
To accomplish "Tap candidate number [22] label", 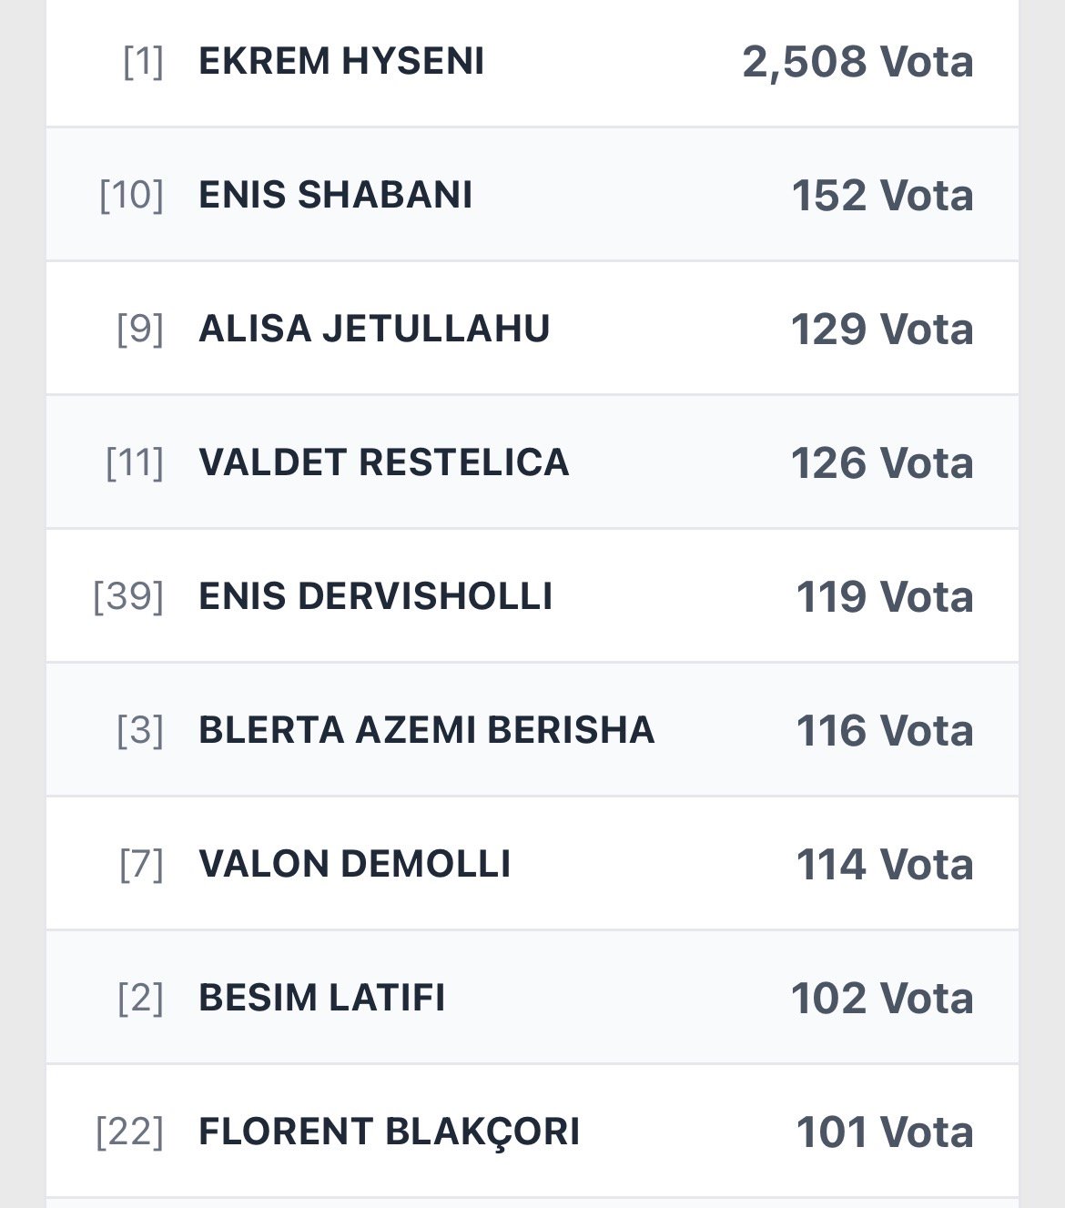I will click(x=129, y=1132).
